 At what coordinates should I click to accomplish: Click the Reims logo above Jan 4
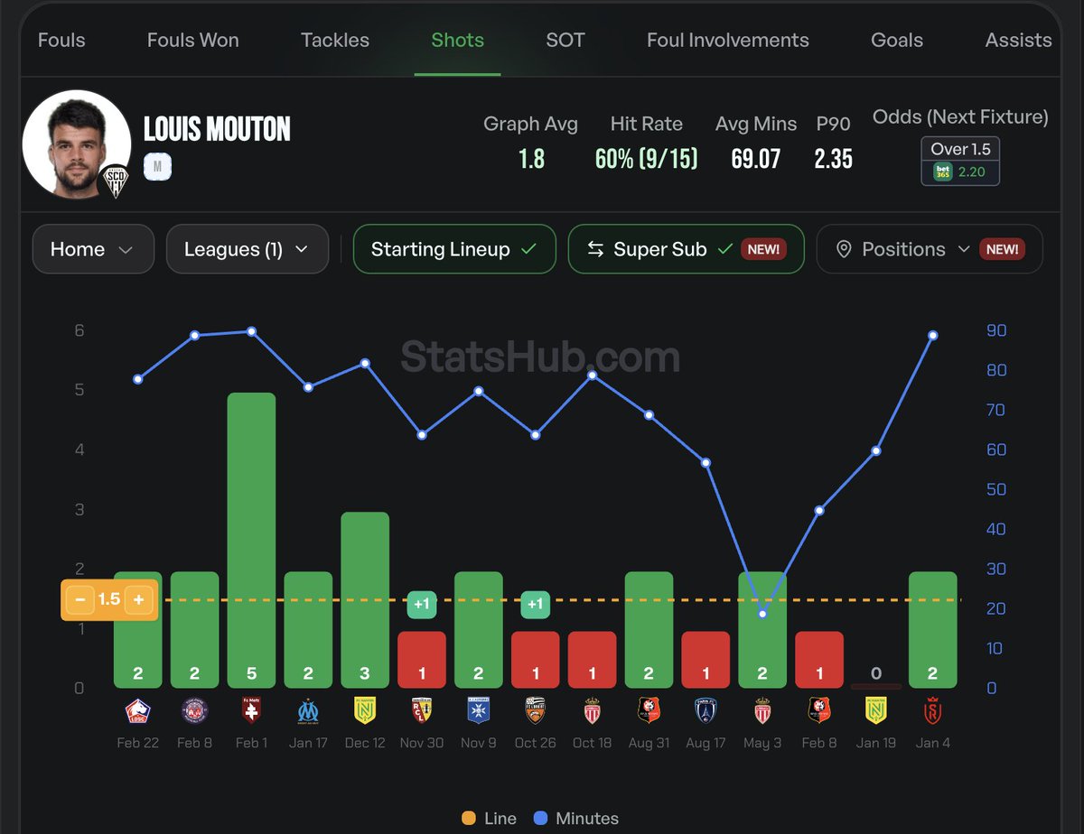[x=933, y=711]
